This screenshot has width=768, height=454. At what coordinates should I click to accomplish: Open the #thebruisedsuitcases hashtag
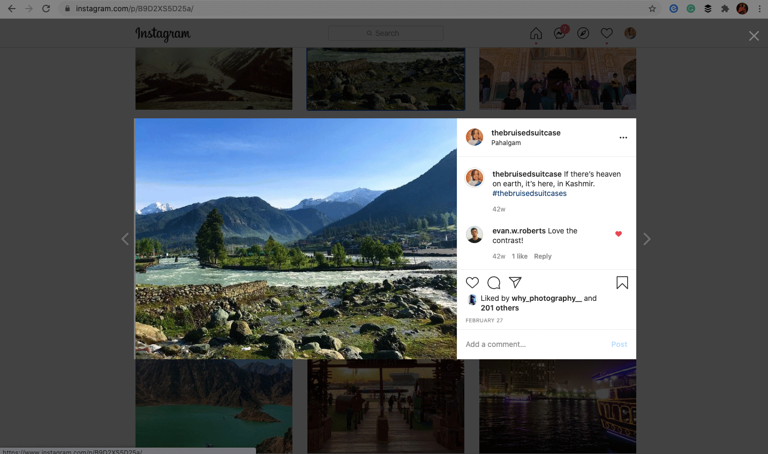[x=530, y=193]
